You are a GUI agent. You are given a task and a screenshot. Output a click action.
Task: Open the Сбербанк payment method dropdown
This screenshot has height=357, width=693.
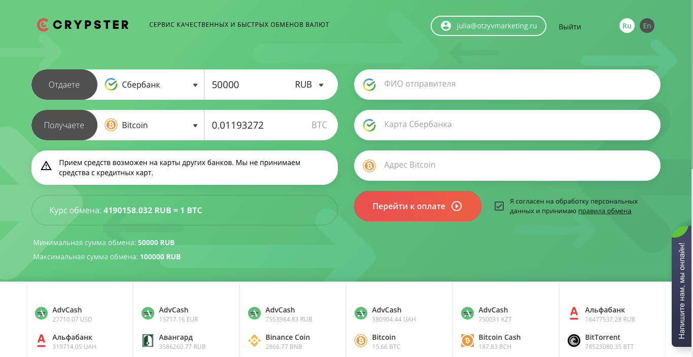coord(151,85)
